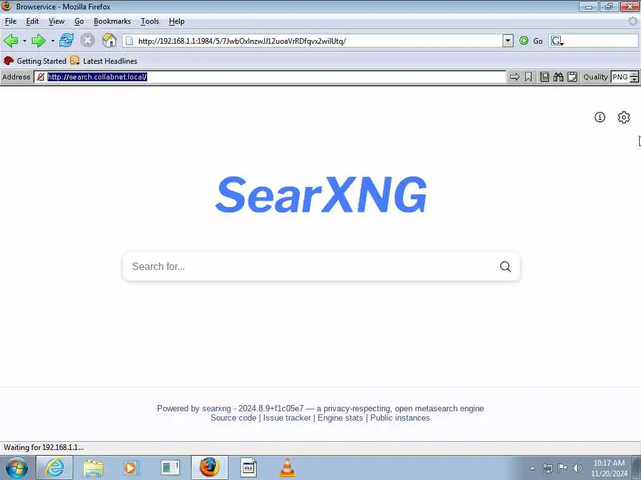Screen dimensions: 641x480
Task: Click the Action Center flag tray icon
Action: click(563, 468)
